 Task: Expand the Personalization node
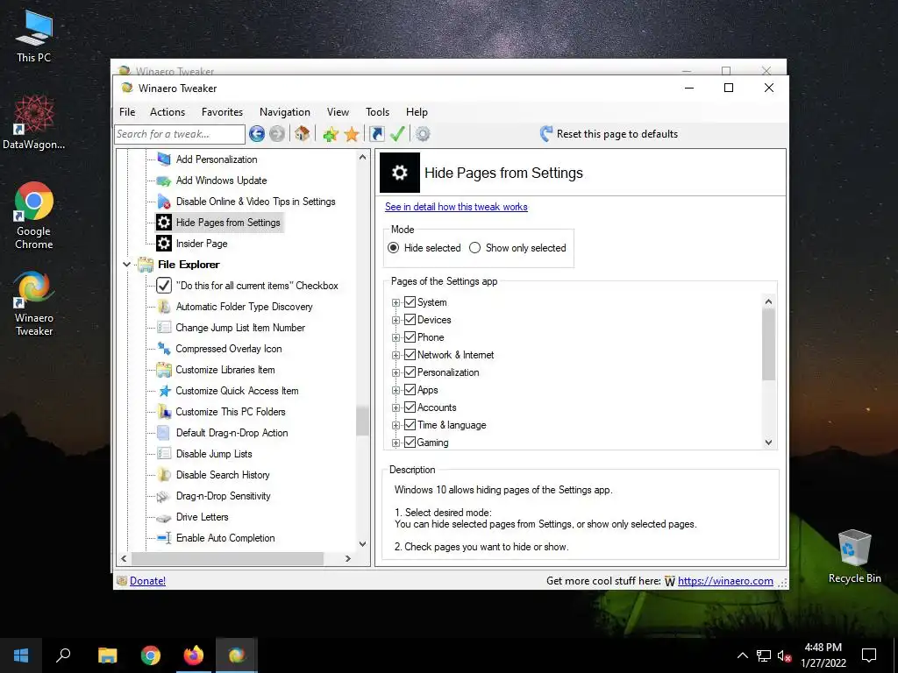(396, 373)
